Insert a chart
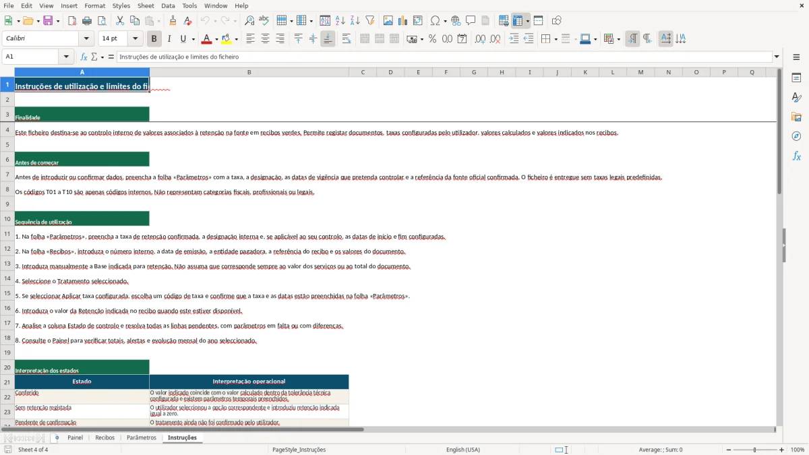The width and height of the screenshot is (809, 455). 403,21
